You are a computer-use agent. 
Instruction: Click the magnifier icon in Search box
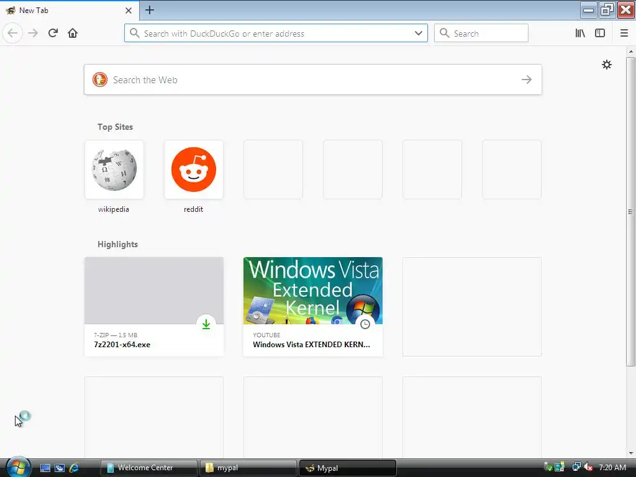pos(445,33)
